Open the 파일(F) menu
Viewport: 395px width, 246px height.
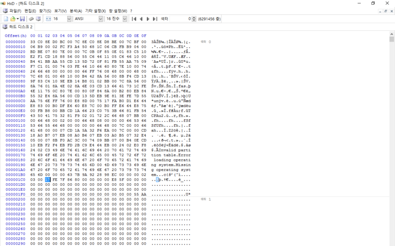click(x=15, y=11)
